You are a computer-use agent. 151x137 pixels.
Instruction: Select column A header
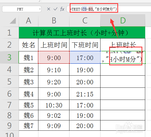coord(28,21)
